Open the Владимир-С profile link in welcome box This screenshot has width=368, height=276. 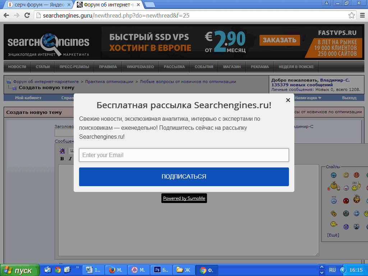[x=335, y=80]
